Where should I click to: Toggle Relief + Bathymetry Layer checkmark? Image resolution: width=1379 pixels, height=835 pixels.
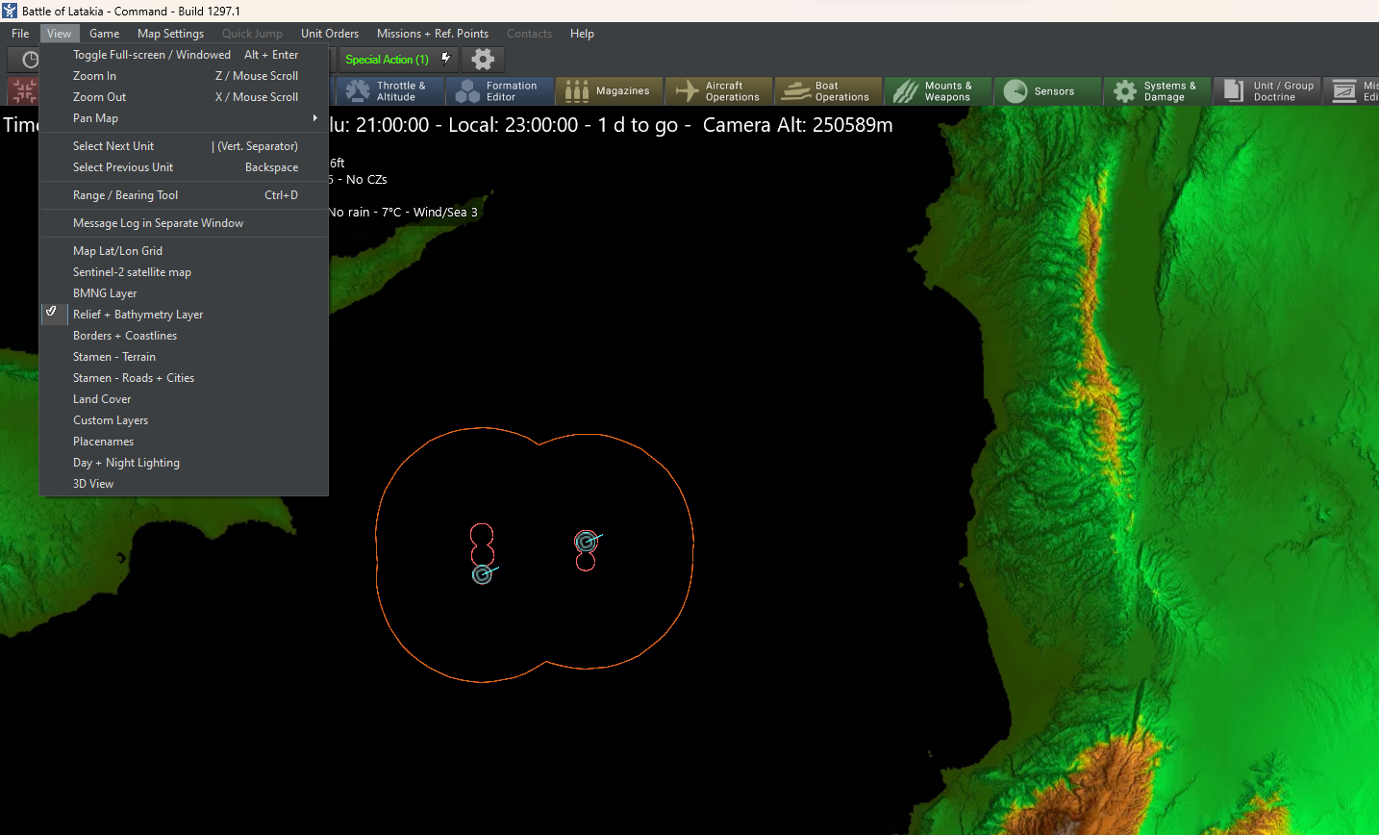coord(51,314)
